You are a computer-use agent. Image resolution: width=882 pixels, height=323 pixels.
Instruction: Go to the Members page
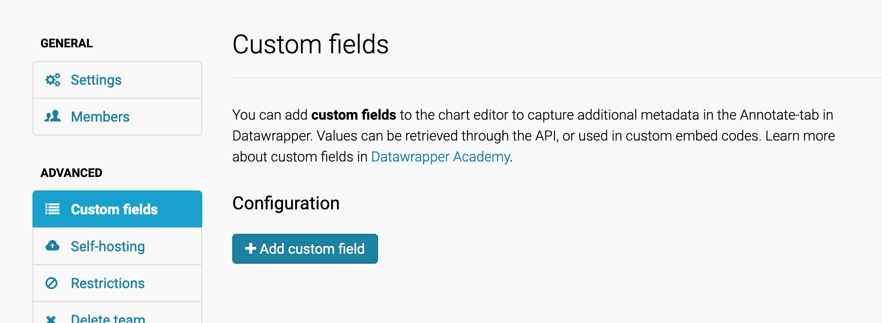pyautogui.click(x=117, y=117)
